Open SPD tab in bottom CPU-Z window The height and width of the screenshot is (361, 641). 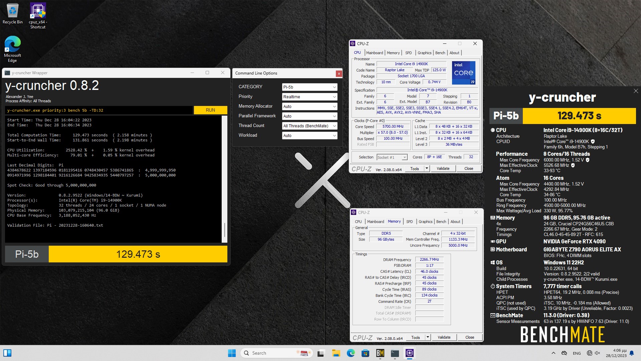pos(409,222)
